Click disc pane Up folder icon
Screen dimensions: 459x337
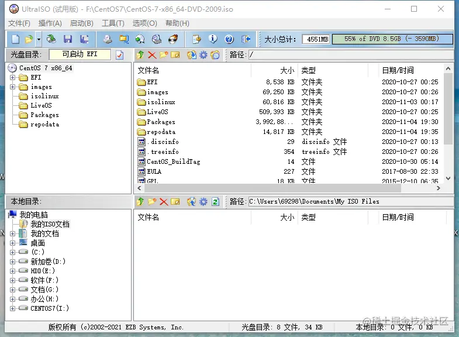140,55
